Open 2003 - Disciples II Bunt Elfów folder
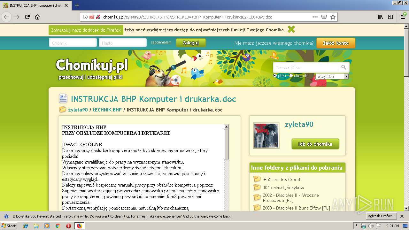 coord(296,208)
